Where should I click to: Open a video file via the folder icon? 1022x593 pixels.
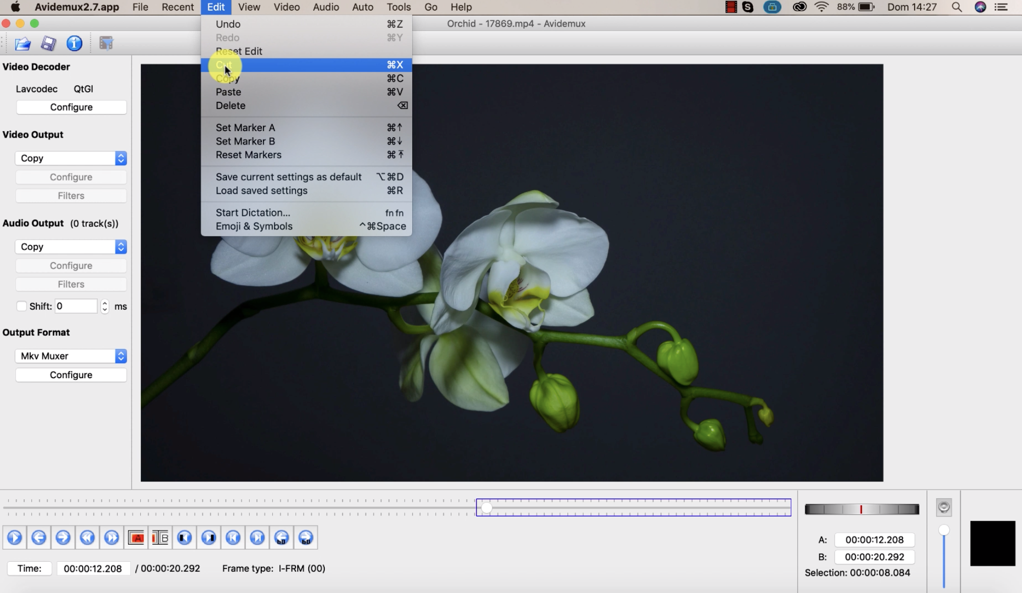coord(22,43)
